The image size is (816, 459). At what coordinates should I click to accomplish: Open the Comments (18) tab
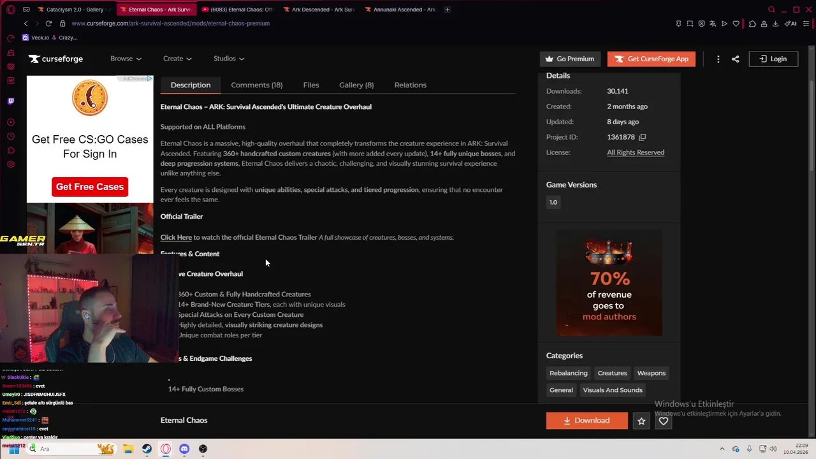[257, 85]
